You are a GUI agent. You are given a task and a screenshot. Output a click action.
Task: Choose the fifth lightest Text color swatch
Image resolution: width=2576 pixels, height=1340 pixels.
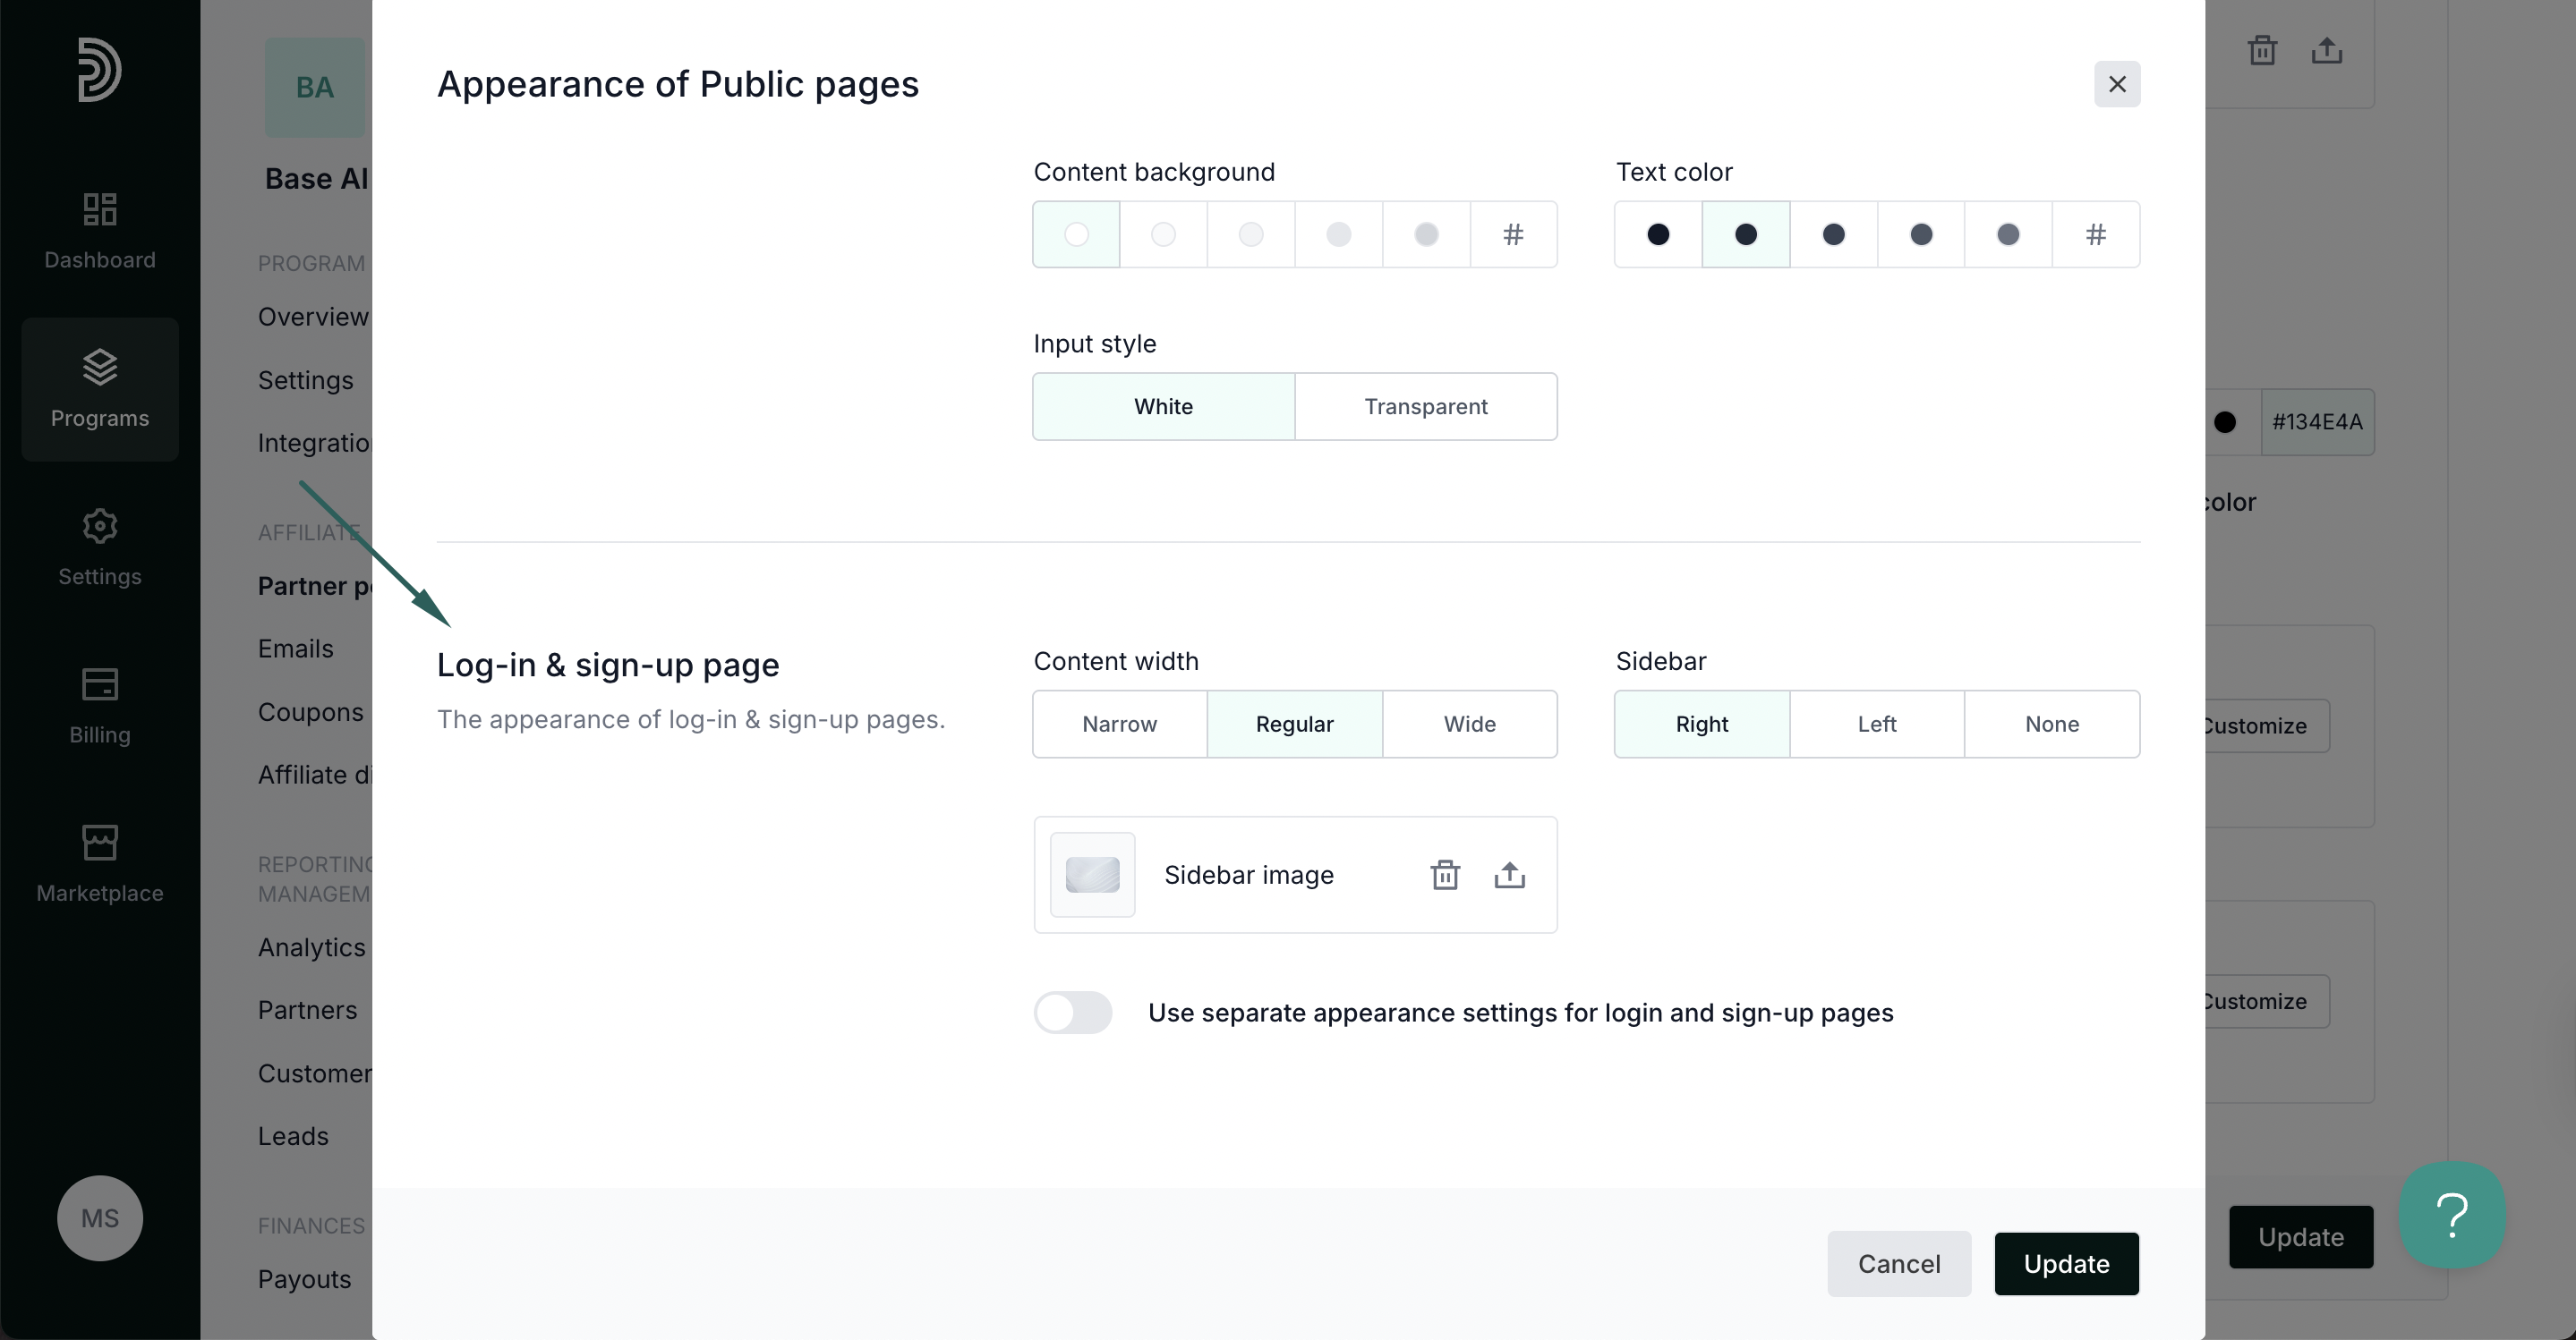click(x=2008, y=235)
